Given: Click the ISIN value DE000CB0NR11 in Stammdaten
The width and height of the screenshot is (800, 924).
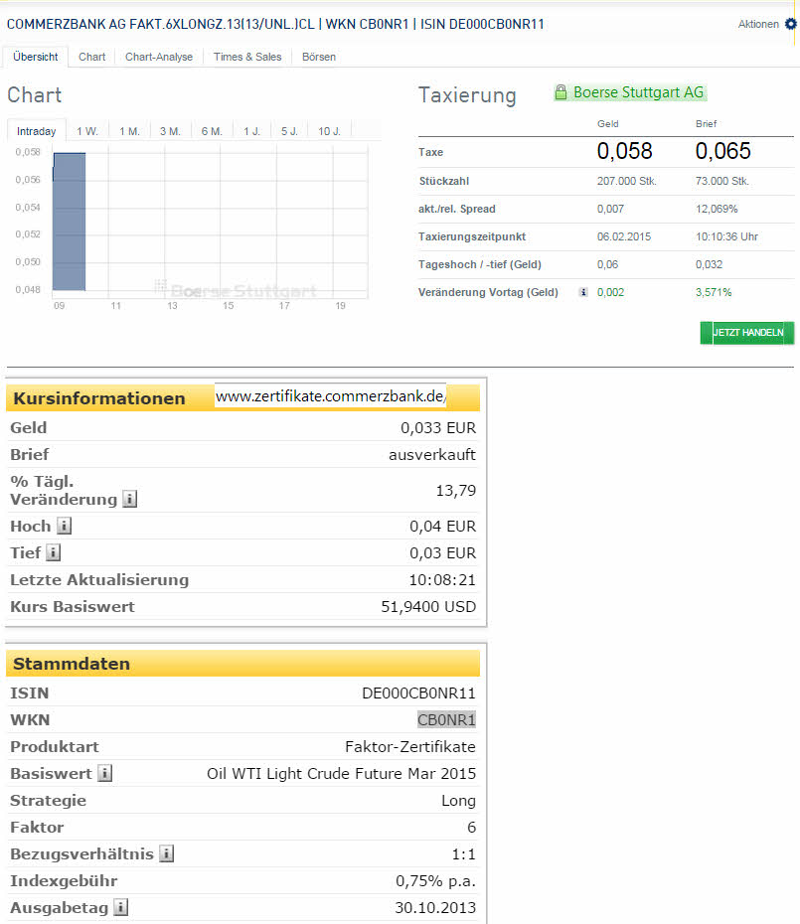Looking at the screenshot, I should pyautogui.click(x=418, y=693).
